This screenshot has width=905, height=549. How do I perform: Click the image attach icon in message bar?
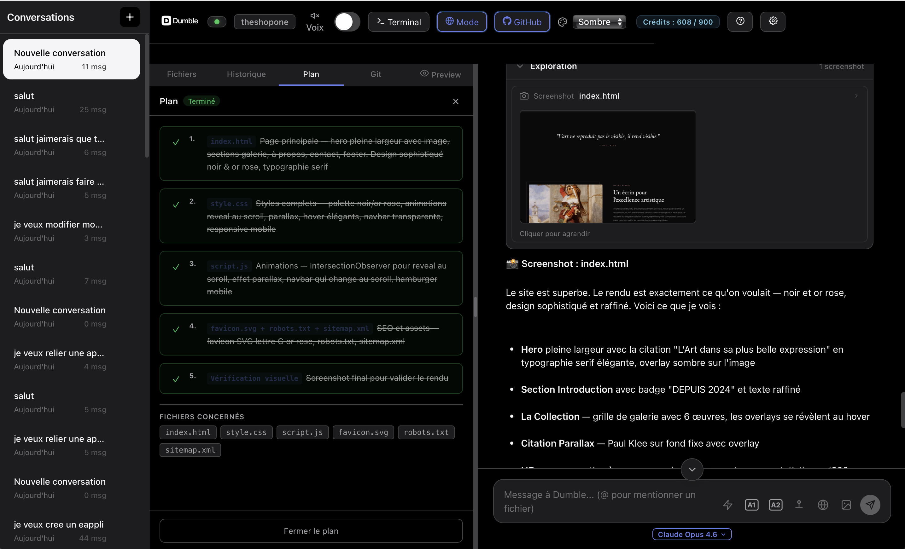[x=846, y=505]
